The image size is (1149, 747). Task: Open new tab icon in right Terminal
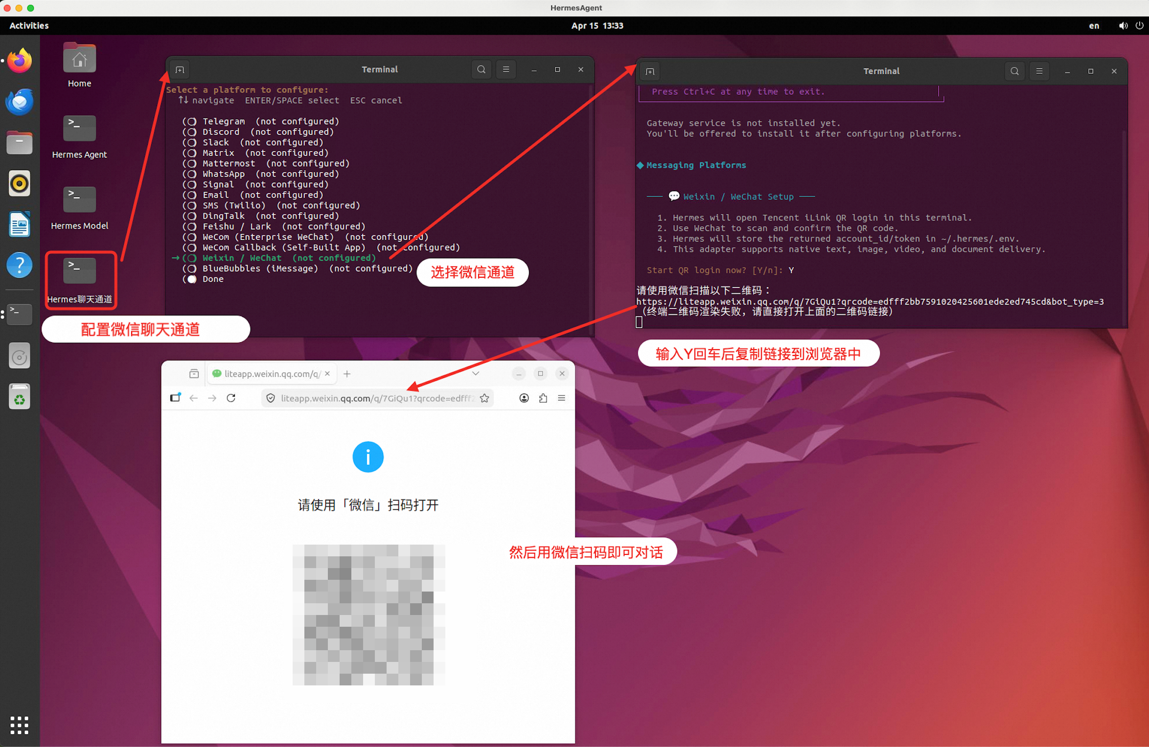point(650,71)
